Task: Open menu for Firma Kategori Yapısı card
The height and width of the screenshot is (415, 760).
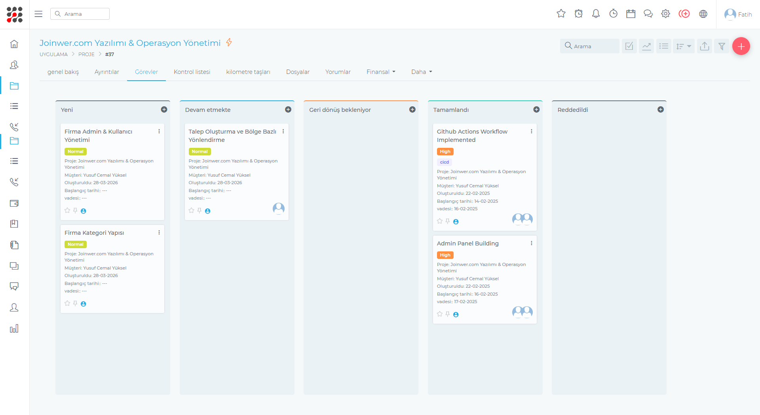Action: coord(159,232)
